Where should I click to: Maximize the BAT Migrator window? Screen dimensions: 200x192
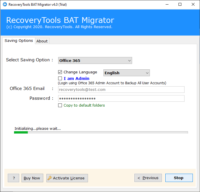[x=180, y=5]
